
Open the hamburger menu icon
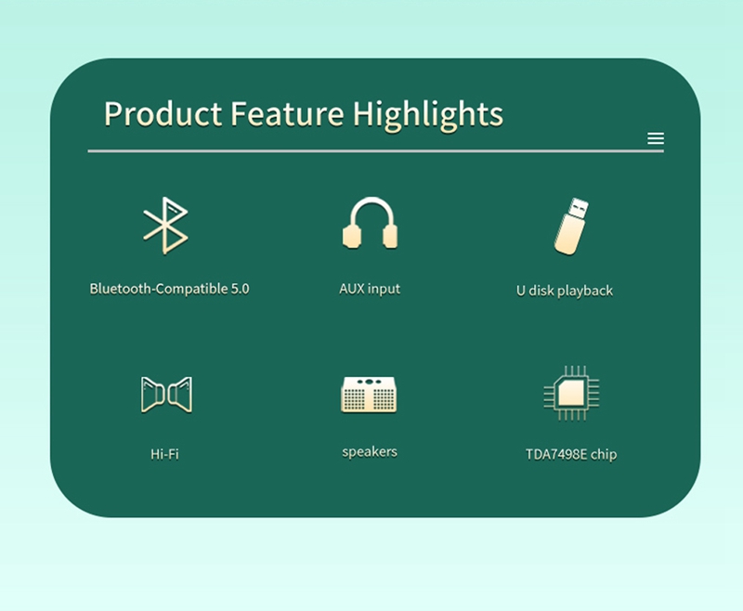(x=656, y=138)
